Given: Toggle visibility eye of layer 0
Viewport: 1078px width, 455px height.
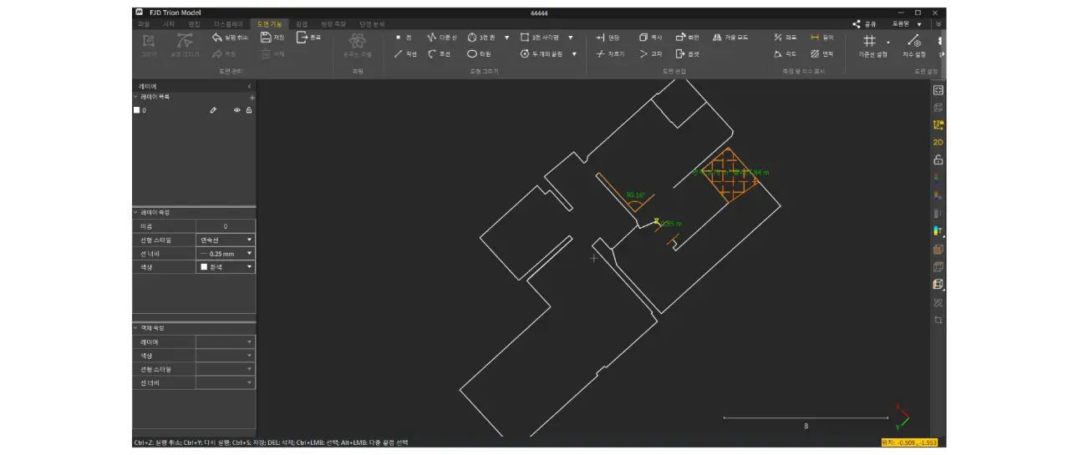Looking at the screenshot, I should click(237, 110).
